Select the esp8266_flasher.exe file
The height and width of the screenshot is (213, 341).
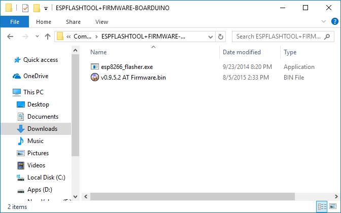click(127, 67)
